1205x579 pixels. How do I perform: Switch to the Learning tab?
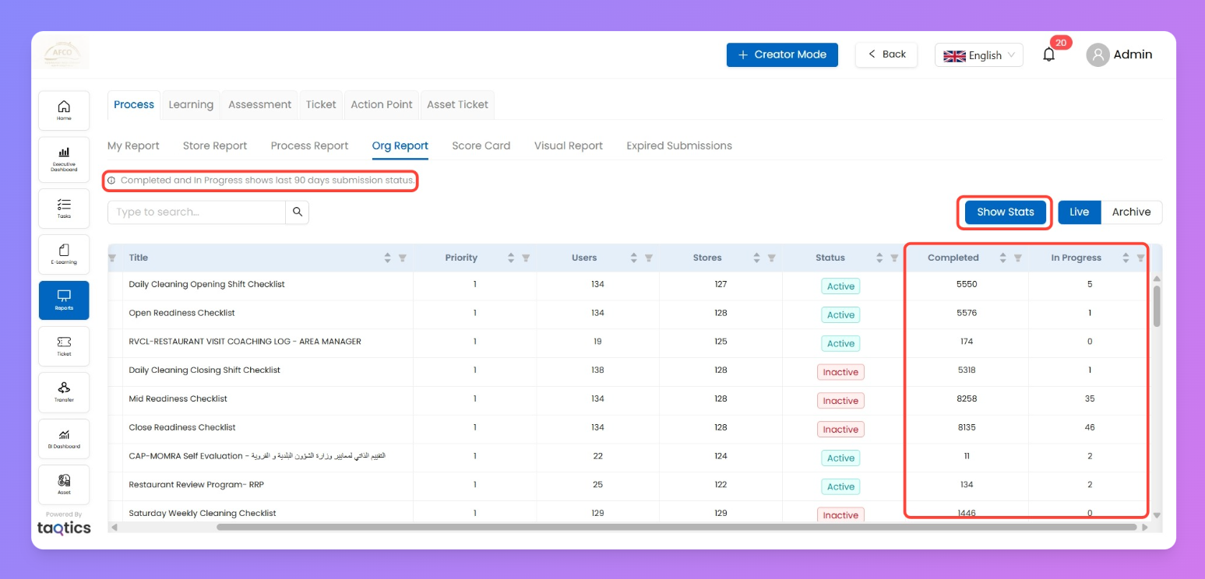coord(191,104)
